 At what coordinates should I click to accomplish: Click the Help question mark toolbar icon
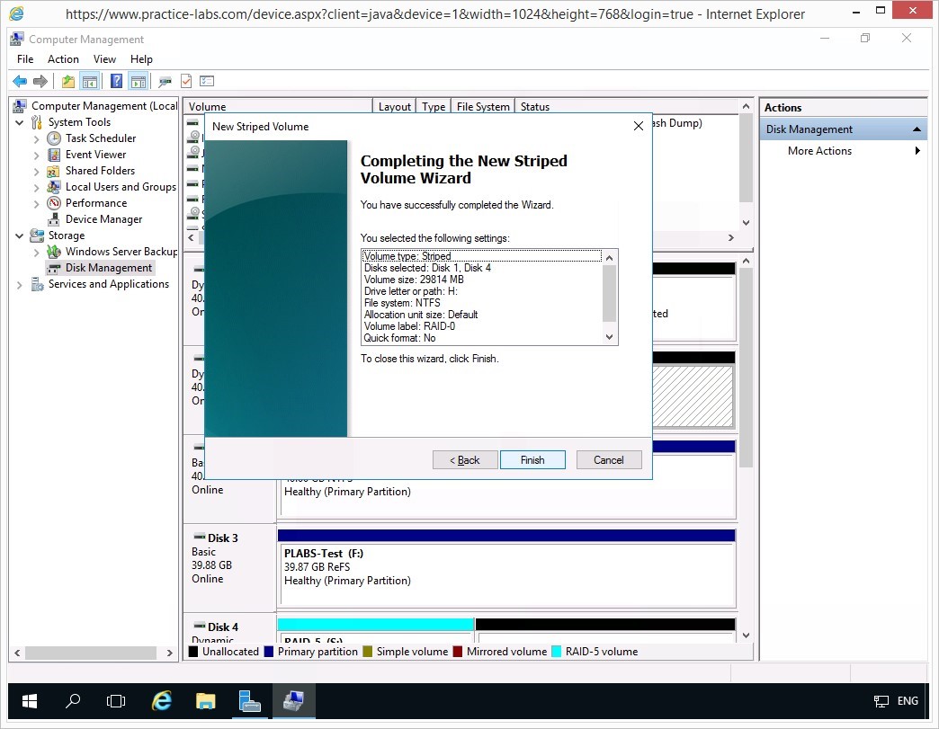click(116, 82)
